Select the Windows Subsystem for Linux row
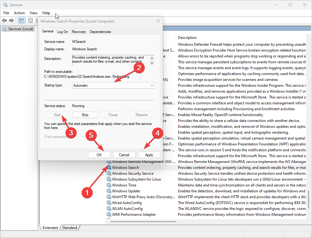 pos(206,179)
